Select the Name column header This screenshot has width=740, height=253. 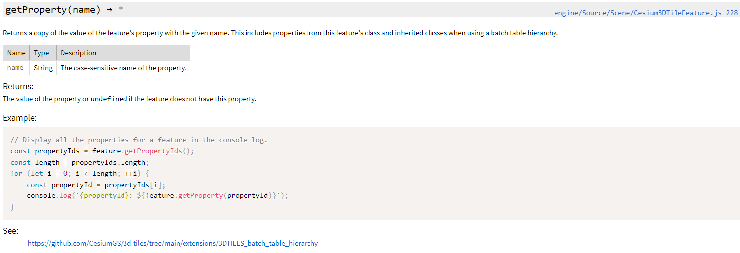16,53
